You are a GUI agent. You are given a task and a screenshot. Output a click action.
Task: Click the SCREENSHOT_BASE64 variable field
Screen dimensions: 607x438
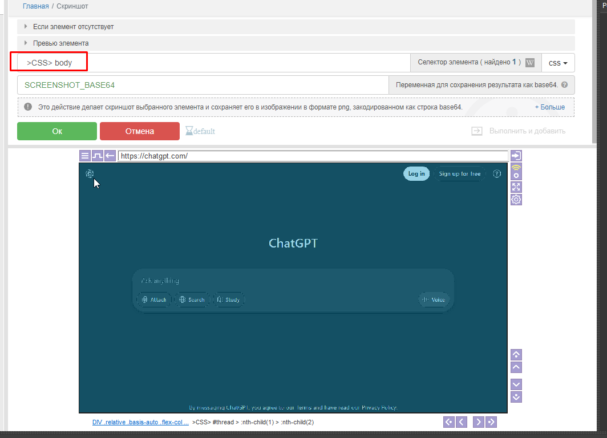(203, 85)
